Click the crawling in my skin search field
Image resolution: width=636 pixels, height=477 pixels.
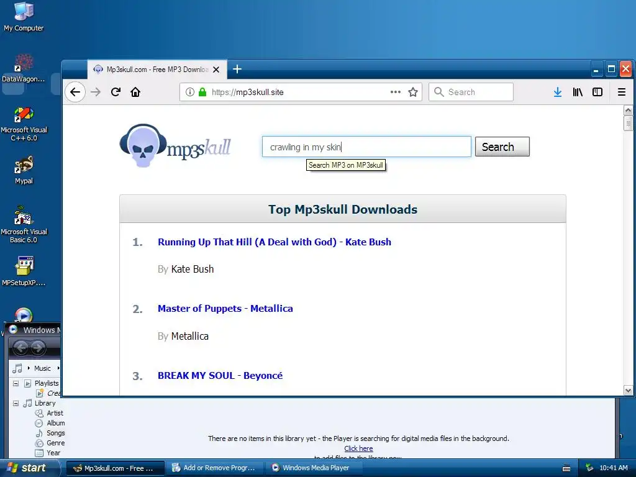[366, 147]
